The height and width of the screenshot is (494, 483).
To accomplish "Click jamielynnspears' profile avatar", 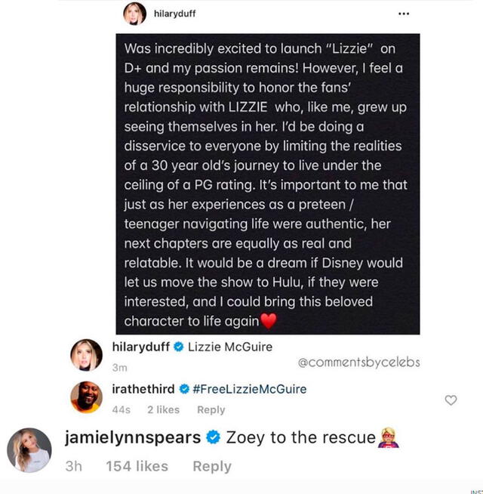I will [29, 450].
